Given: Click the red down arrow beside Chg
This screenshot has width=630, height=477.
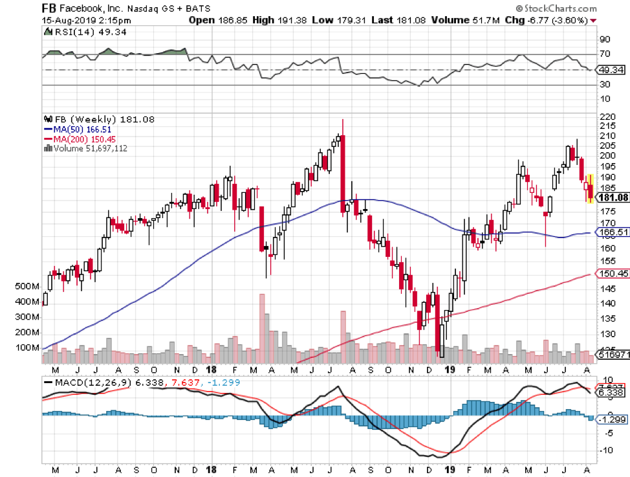Looking at the screenshot, I should point(593,20).
